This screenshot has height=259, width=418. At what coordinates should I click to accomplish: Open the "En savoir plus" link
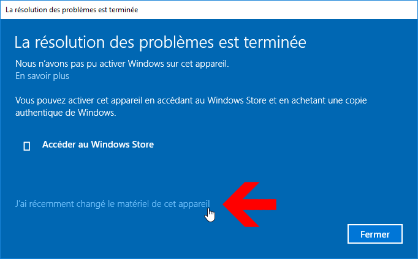pos(42,76)
